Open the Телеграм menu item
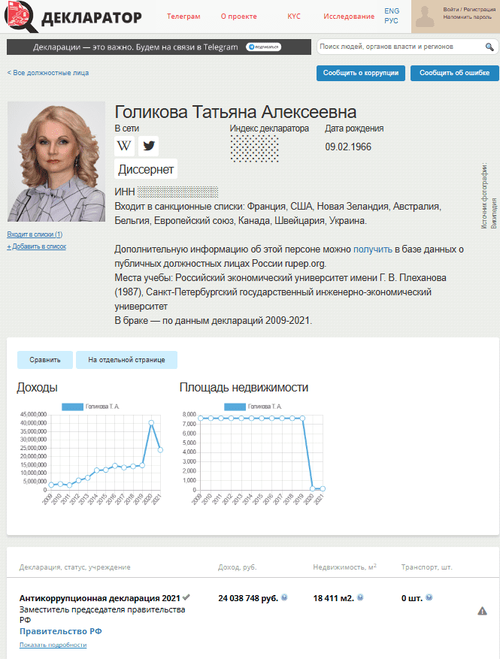500x659 pixels. 183,17
